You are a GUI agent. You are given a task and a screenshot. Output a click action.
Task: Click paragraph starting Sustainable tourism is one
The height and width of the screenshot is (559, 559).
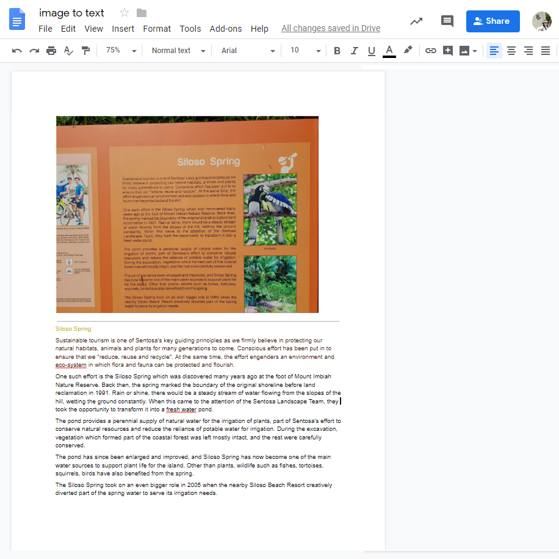click(x=195, y=353)
